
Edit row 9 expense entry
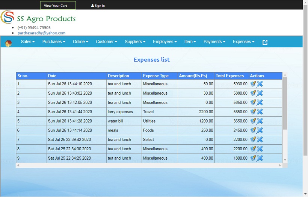coord(253,158)
